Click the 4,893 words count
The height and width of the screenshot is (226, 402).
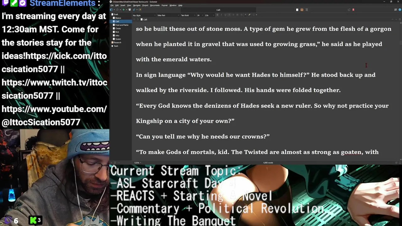(x=268, y=163)
